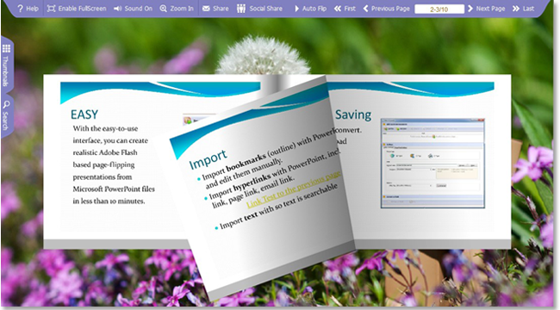Click the Thumbnails grid icon
The image size is (560, 310).
click(6, 48)
